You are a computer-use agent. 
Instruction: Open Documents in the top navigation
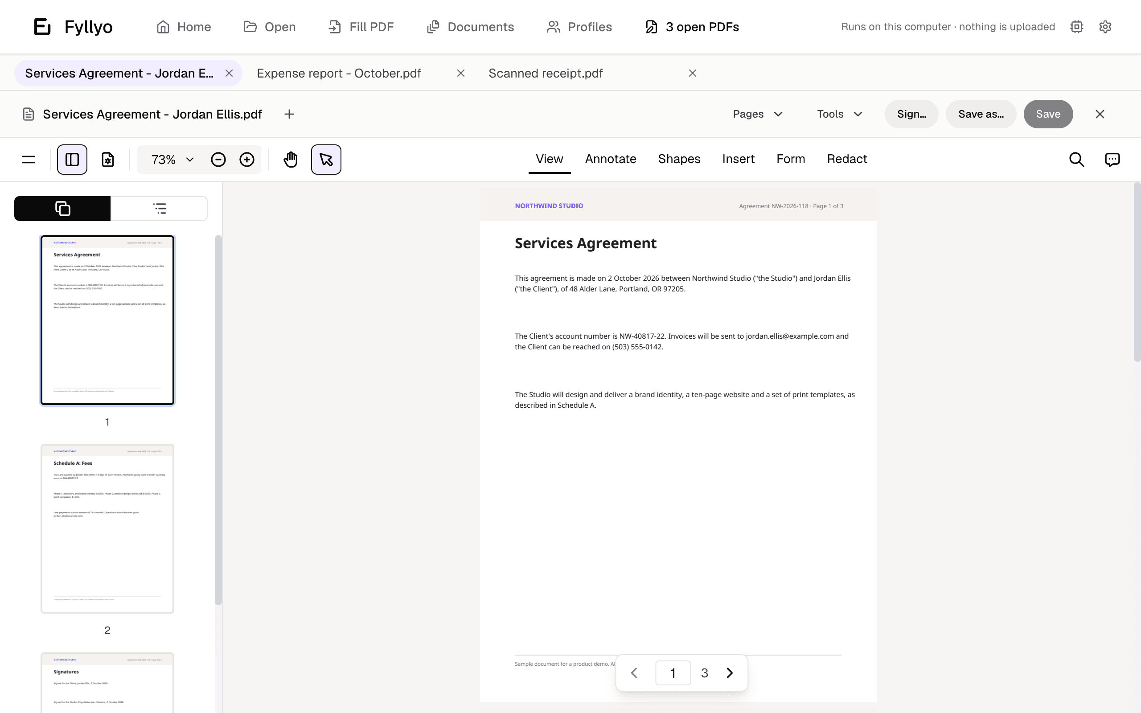(x=471, y=27)
